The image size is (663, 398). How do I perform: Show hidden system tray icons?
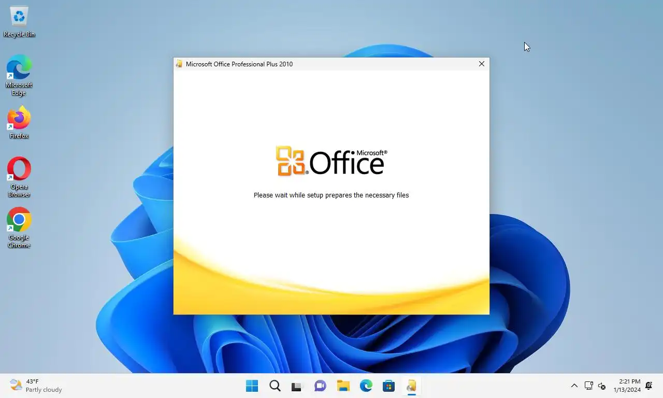pos(574,386)
